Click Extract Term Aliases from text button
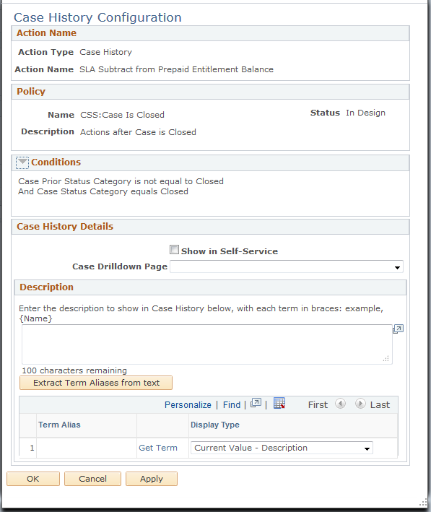 96,383
